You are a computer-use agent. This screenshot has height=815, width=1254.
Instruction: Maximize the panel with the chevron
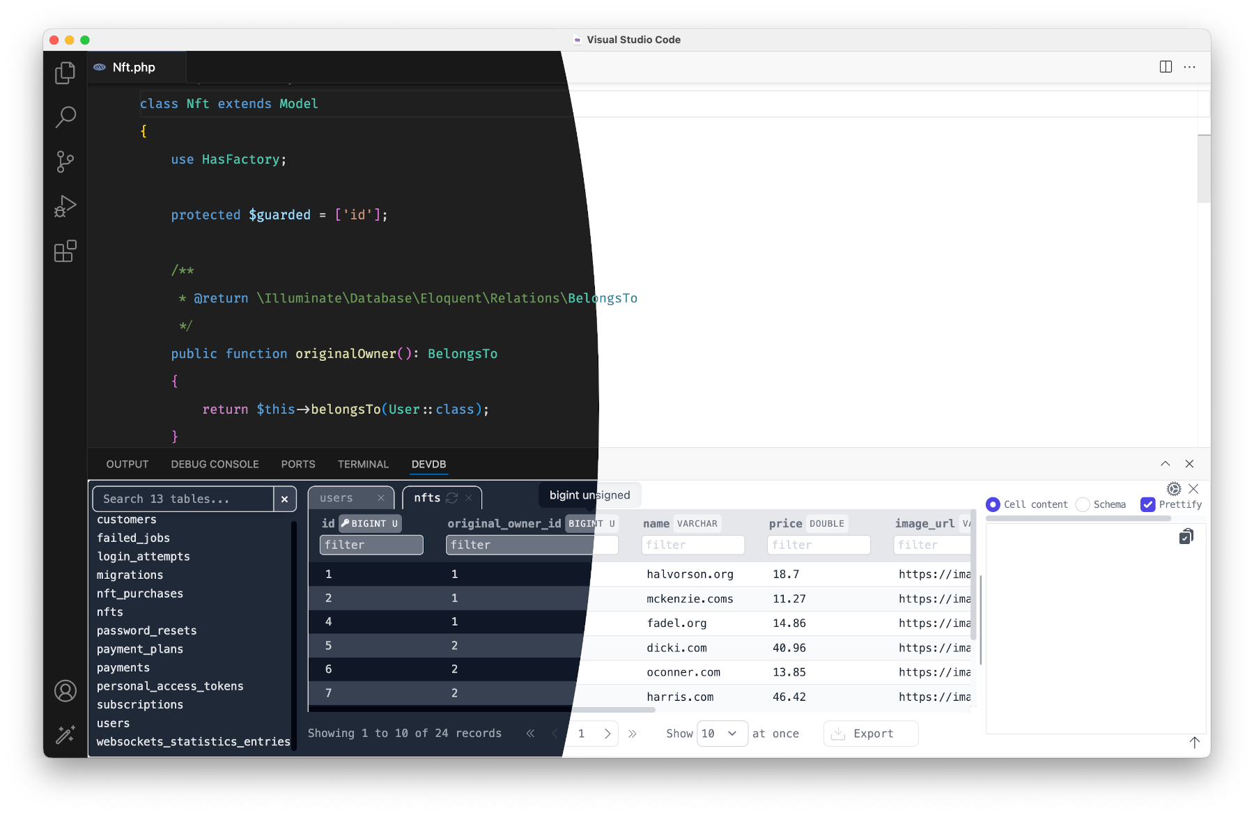(x=1164, y=463)
